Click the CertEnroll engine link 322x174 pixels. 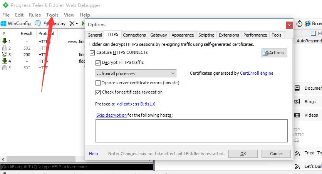coord(257,73)
